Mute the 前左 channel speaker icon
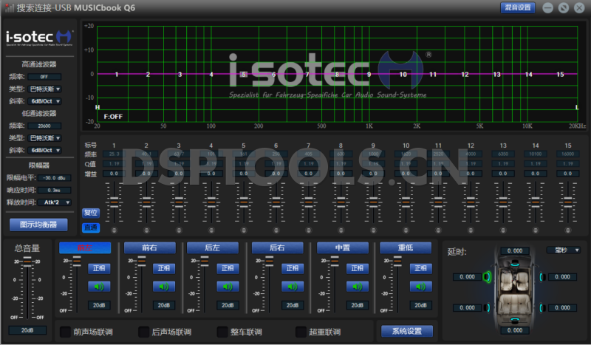The image size is (591, 345). [99, 287]
